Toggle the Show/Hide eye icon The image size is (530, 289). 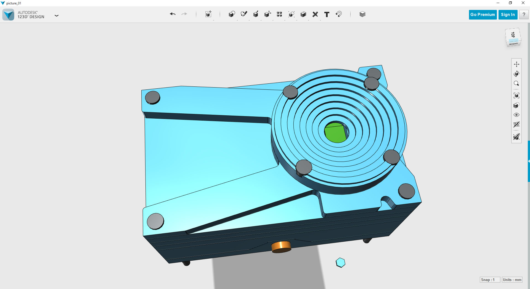coord(516,115)
